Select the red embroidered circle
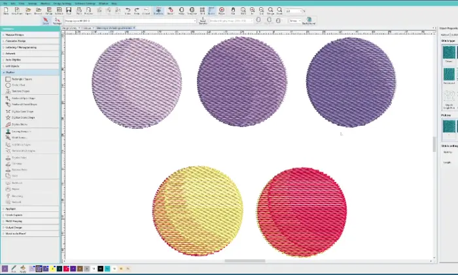 302,212
